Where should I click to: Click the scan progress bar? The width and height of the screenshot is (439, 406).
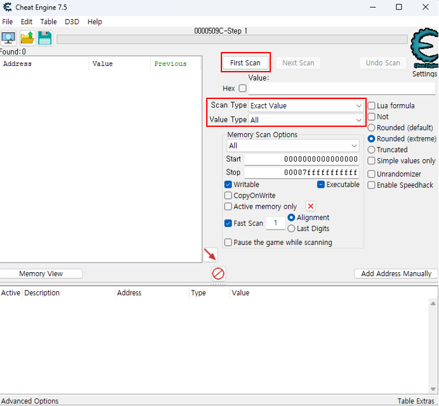point(232,39)
